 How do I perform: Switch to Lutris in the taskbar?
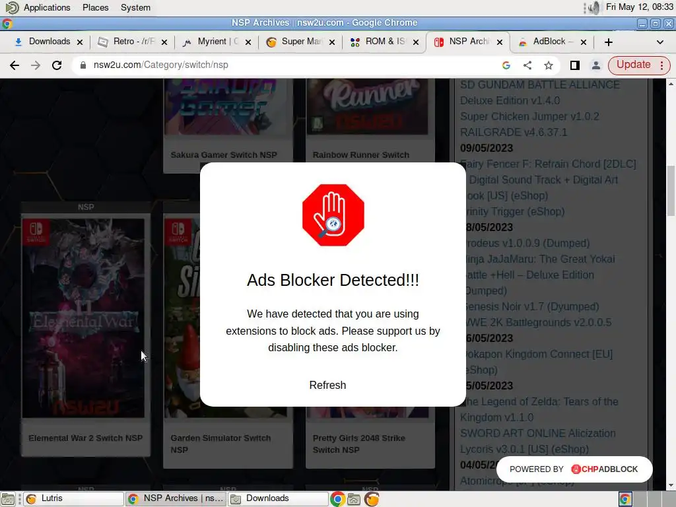(x=73, y=499)
